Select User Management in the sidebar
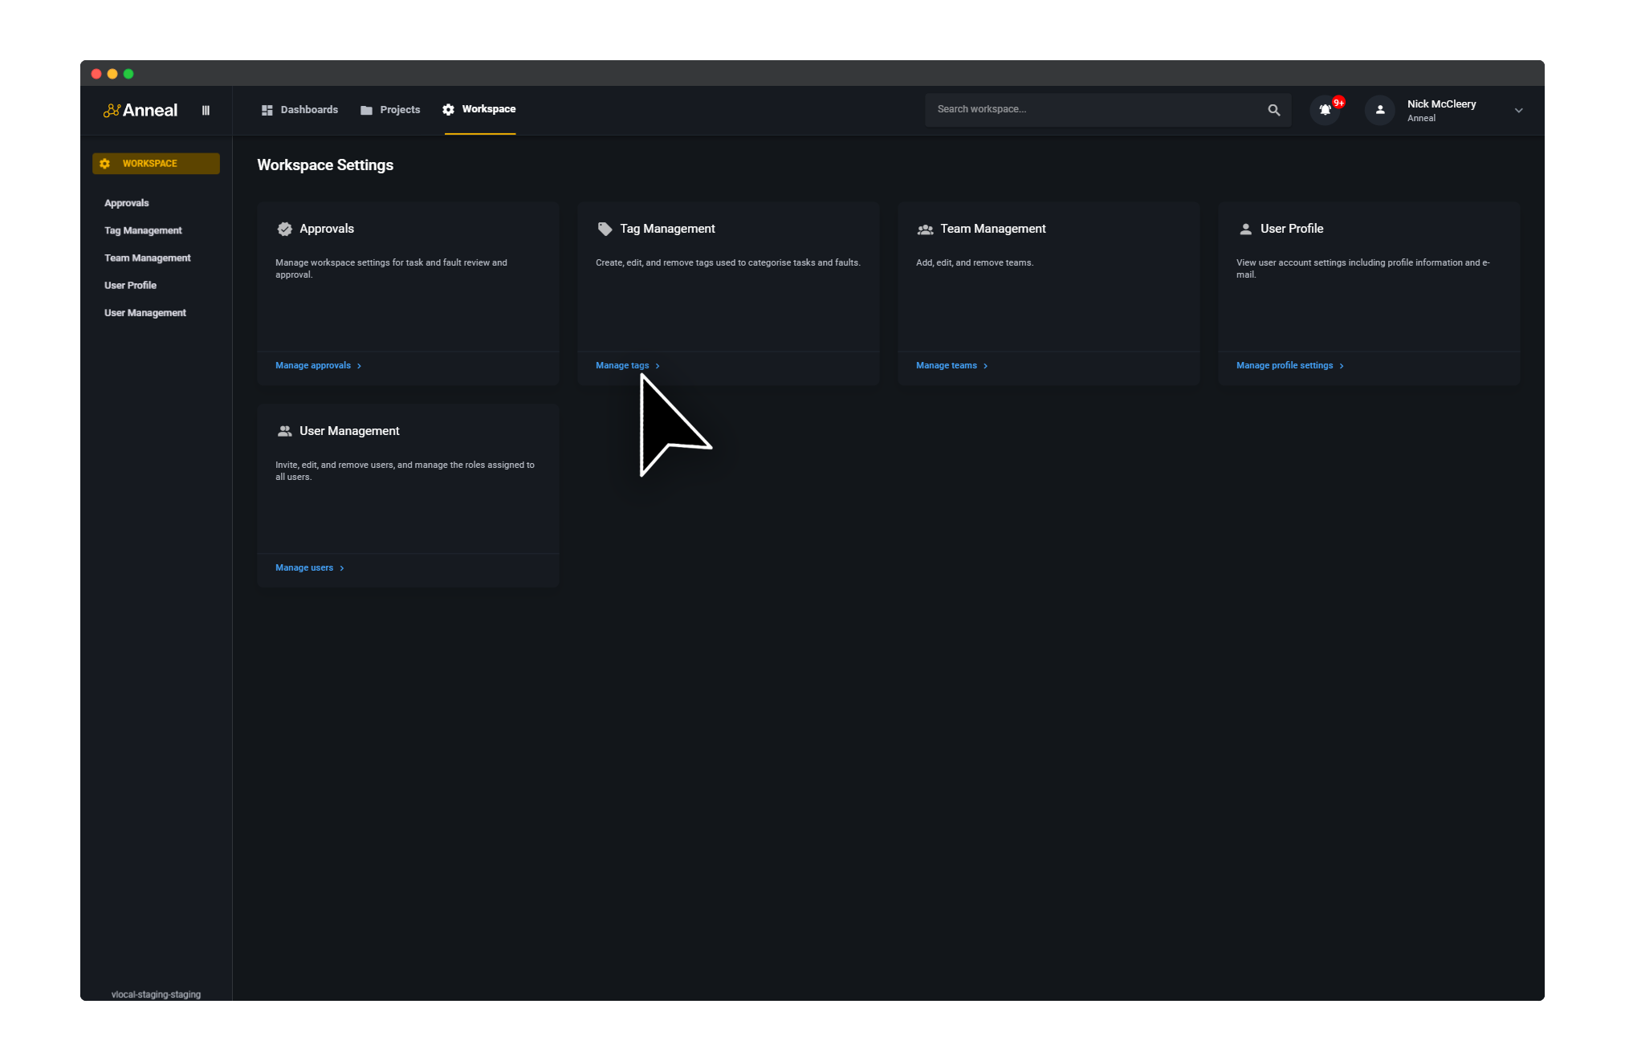This screenshot has width=1625, height=1061. 145,312
